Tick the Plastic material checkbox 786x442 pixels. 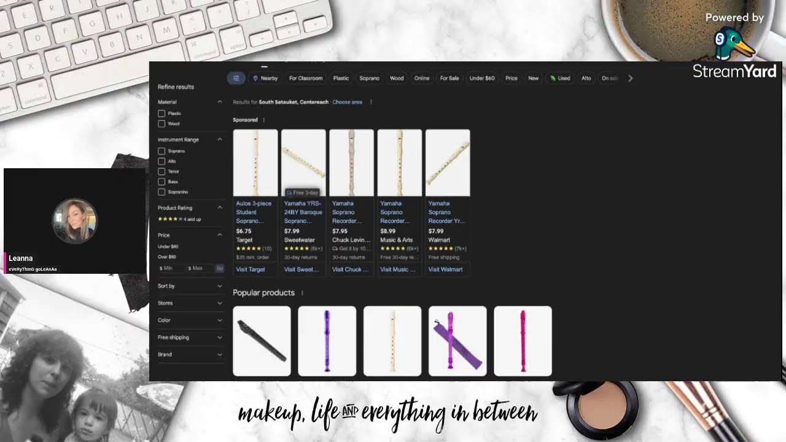pyautogui.click(x=161, y=114)
